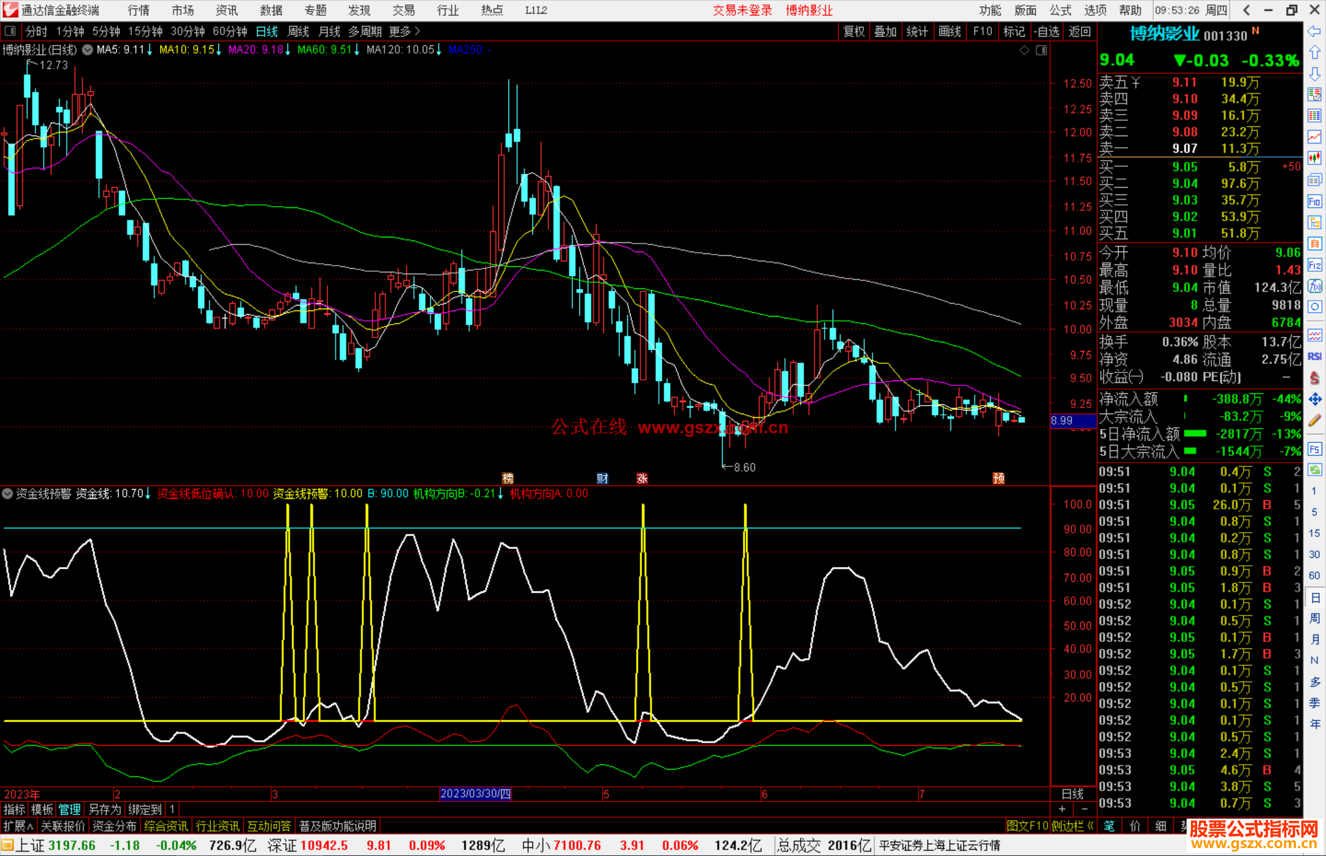Toggle the diamond marker icon above chart
Viewport: 1326px width, 856px height.
coord(1024,50)
